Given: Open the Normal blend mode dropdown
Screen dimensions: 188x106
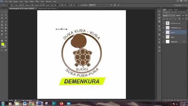Looking at the screenshot, I should (169, 16).
